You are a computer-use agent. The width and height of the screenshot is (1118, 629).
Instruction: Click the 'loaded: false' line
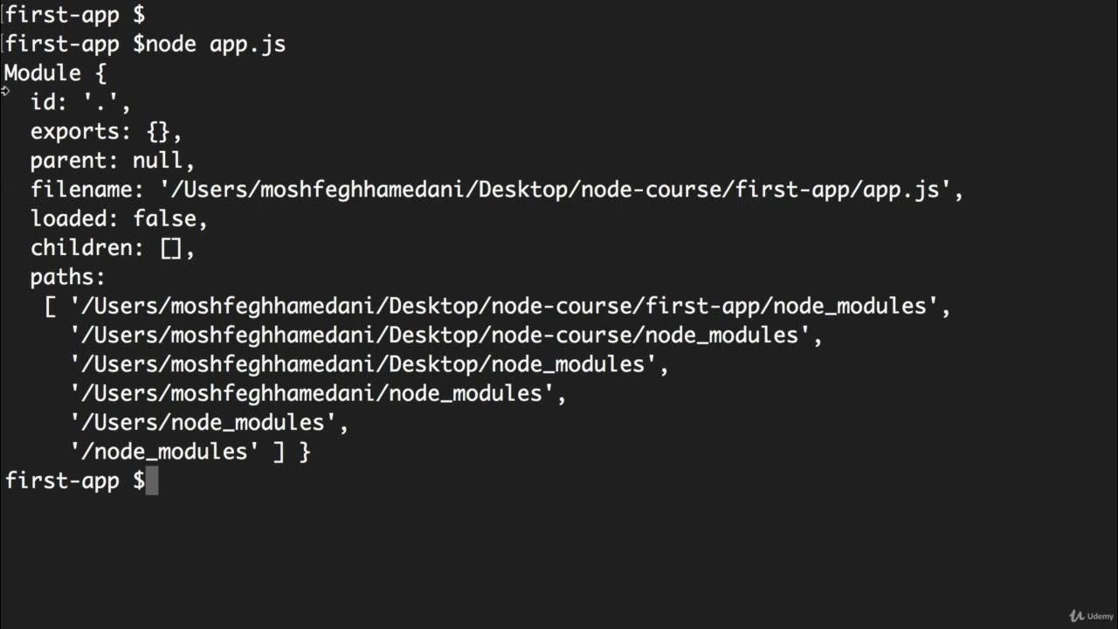coord(119,218)
